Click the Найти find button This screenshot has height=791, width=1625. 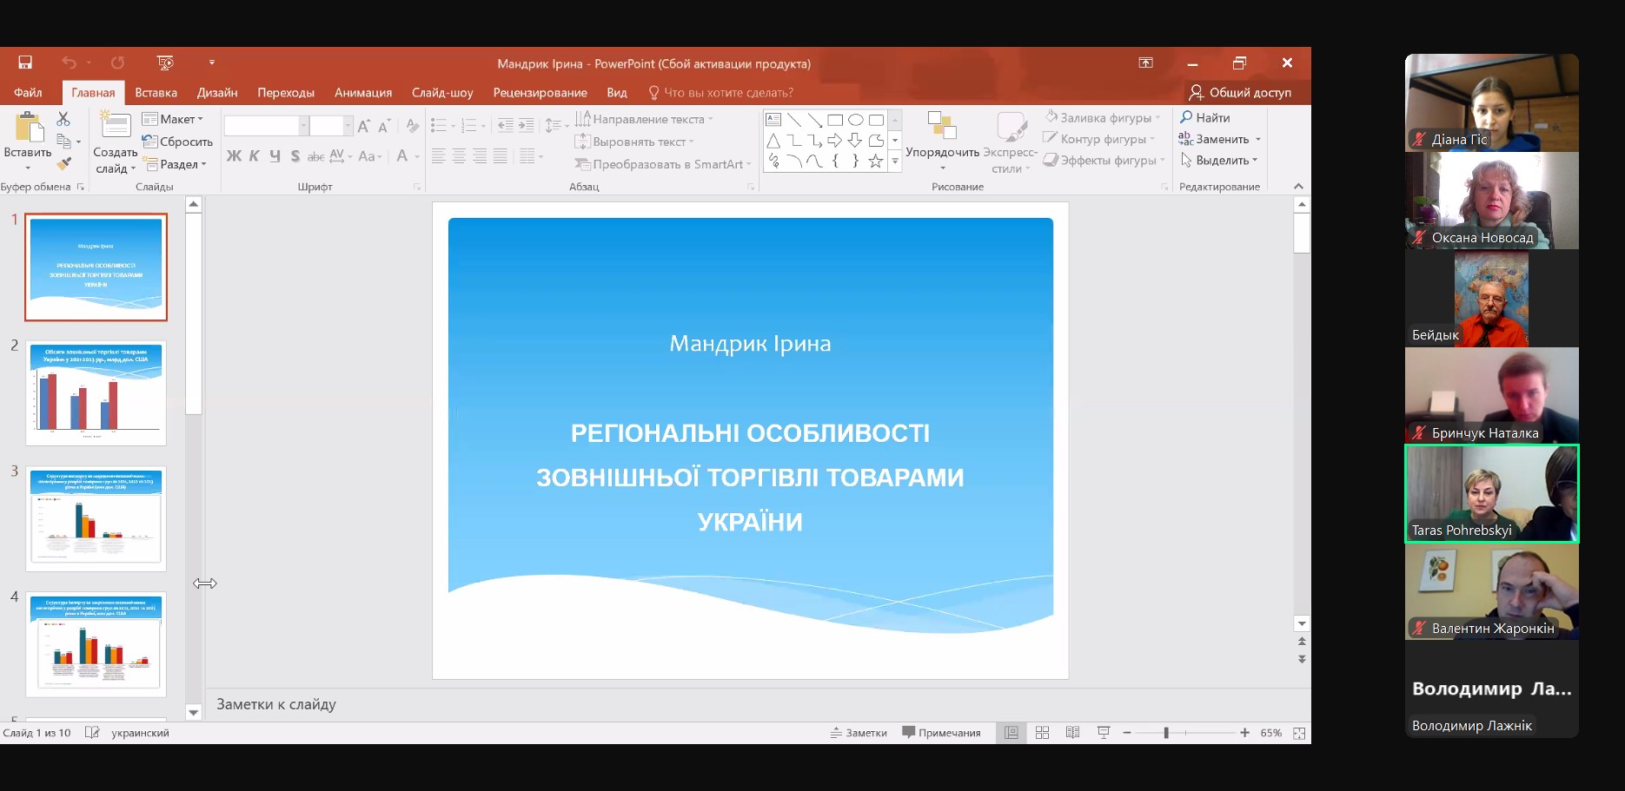click(1204, 117)
